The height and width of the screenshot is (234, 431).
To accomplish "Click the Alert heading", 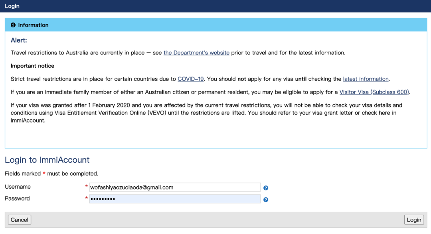I will [x=19, y=41].
